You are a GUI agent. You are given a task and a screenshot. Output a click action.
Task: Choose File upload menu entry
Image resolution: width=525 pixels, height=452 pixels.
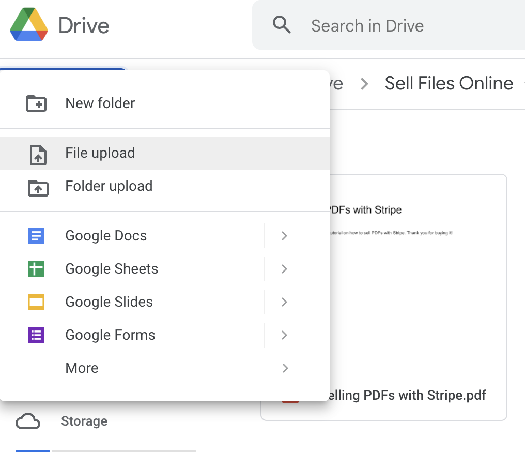click(165, 153)
